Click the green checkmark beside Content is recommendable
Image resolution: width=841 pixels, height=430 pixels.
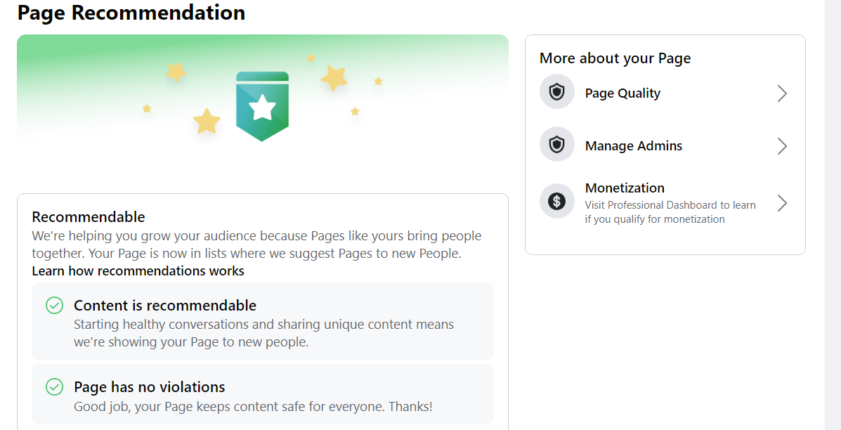point(54,306)
